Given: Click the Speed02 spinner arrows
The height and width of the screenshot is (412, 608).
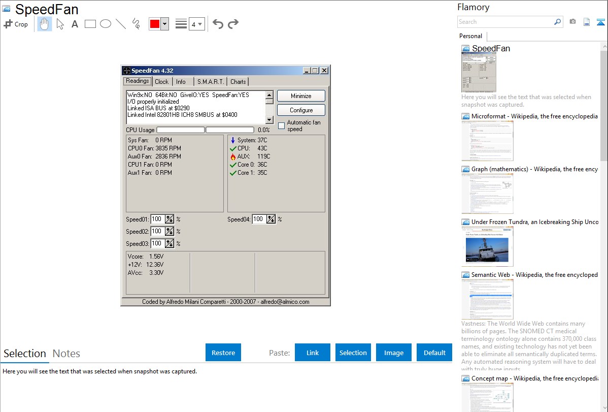Looking at the screenshot, I should [170, 232].
